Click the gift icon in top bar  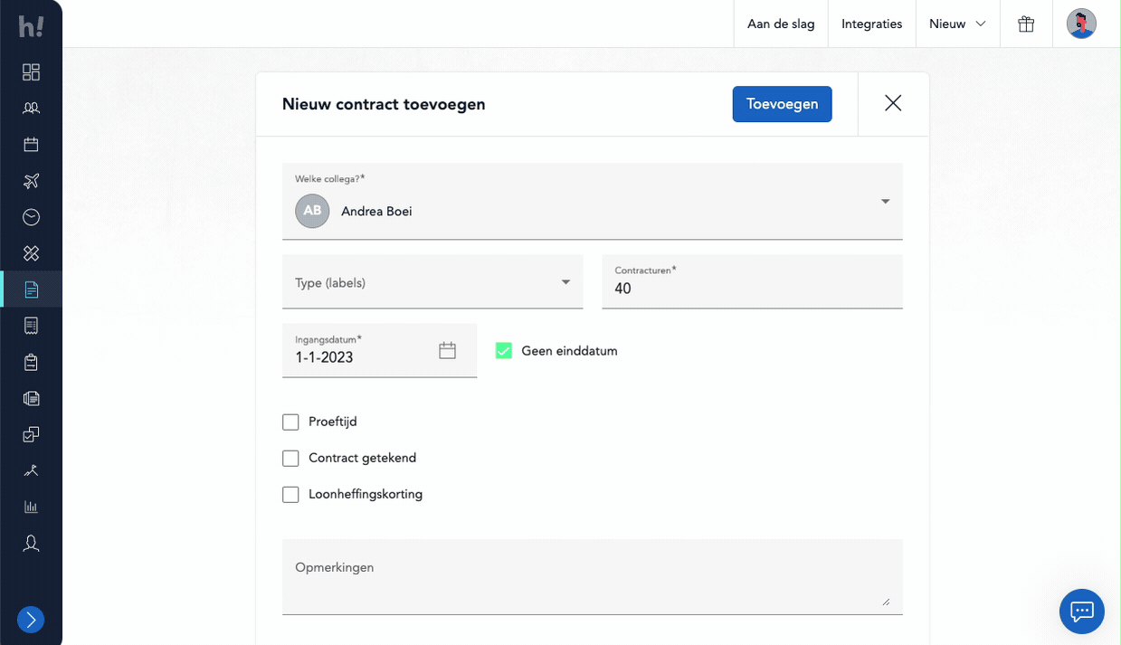click(x=1026, y=24)
